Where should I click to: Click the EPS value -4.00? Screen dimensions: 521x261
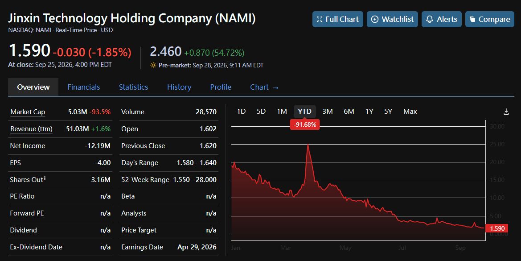tap(103, 162)
